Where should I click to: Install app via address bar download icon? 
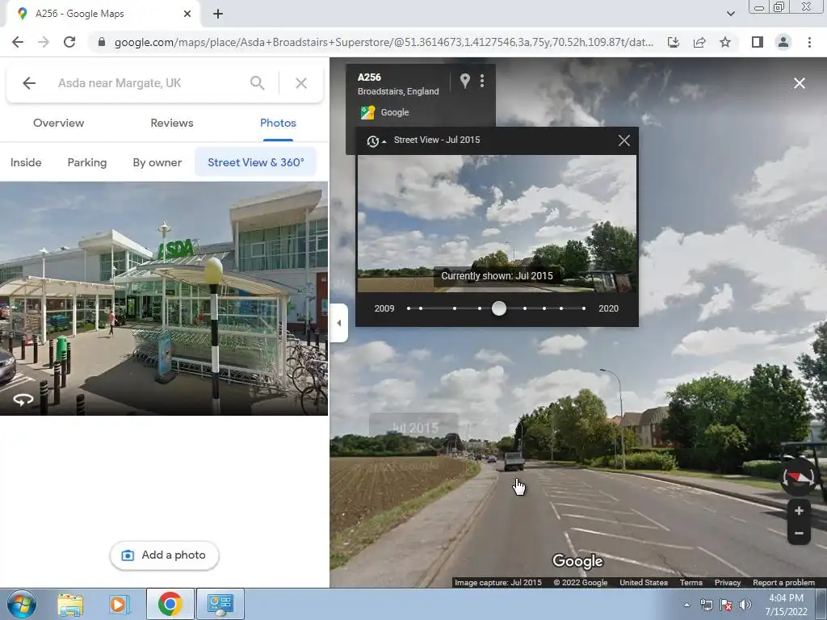click(x=674, y=42)
